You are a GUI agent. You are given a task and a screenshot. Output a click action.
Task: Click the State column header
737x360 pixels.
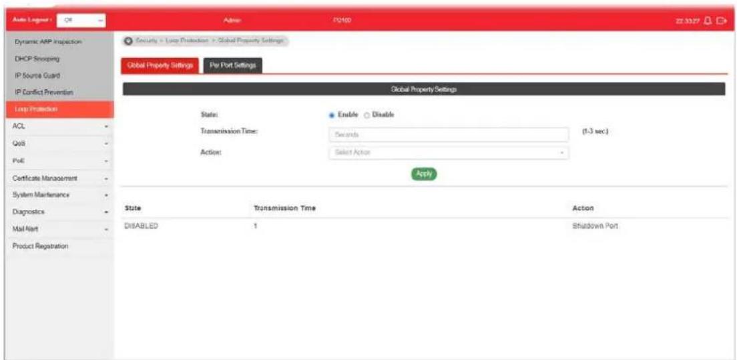(133, 207)
